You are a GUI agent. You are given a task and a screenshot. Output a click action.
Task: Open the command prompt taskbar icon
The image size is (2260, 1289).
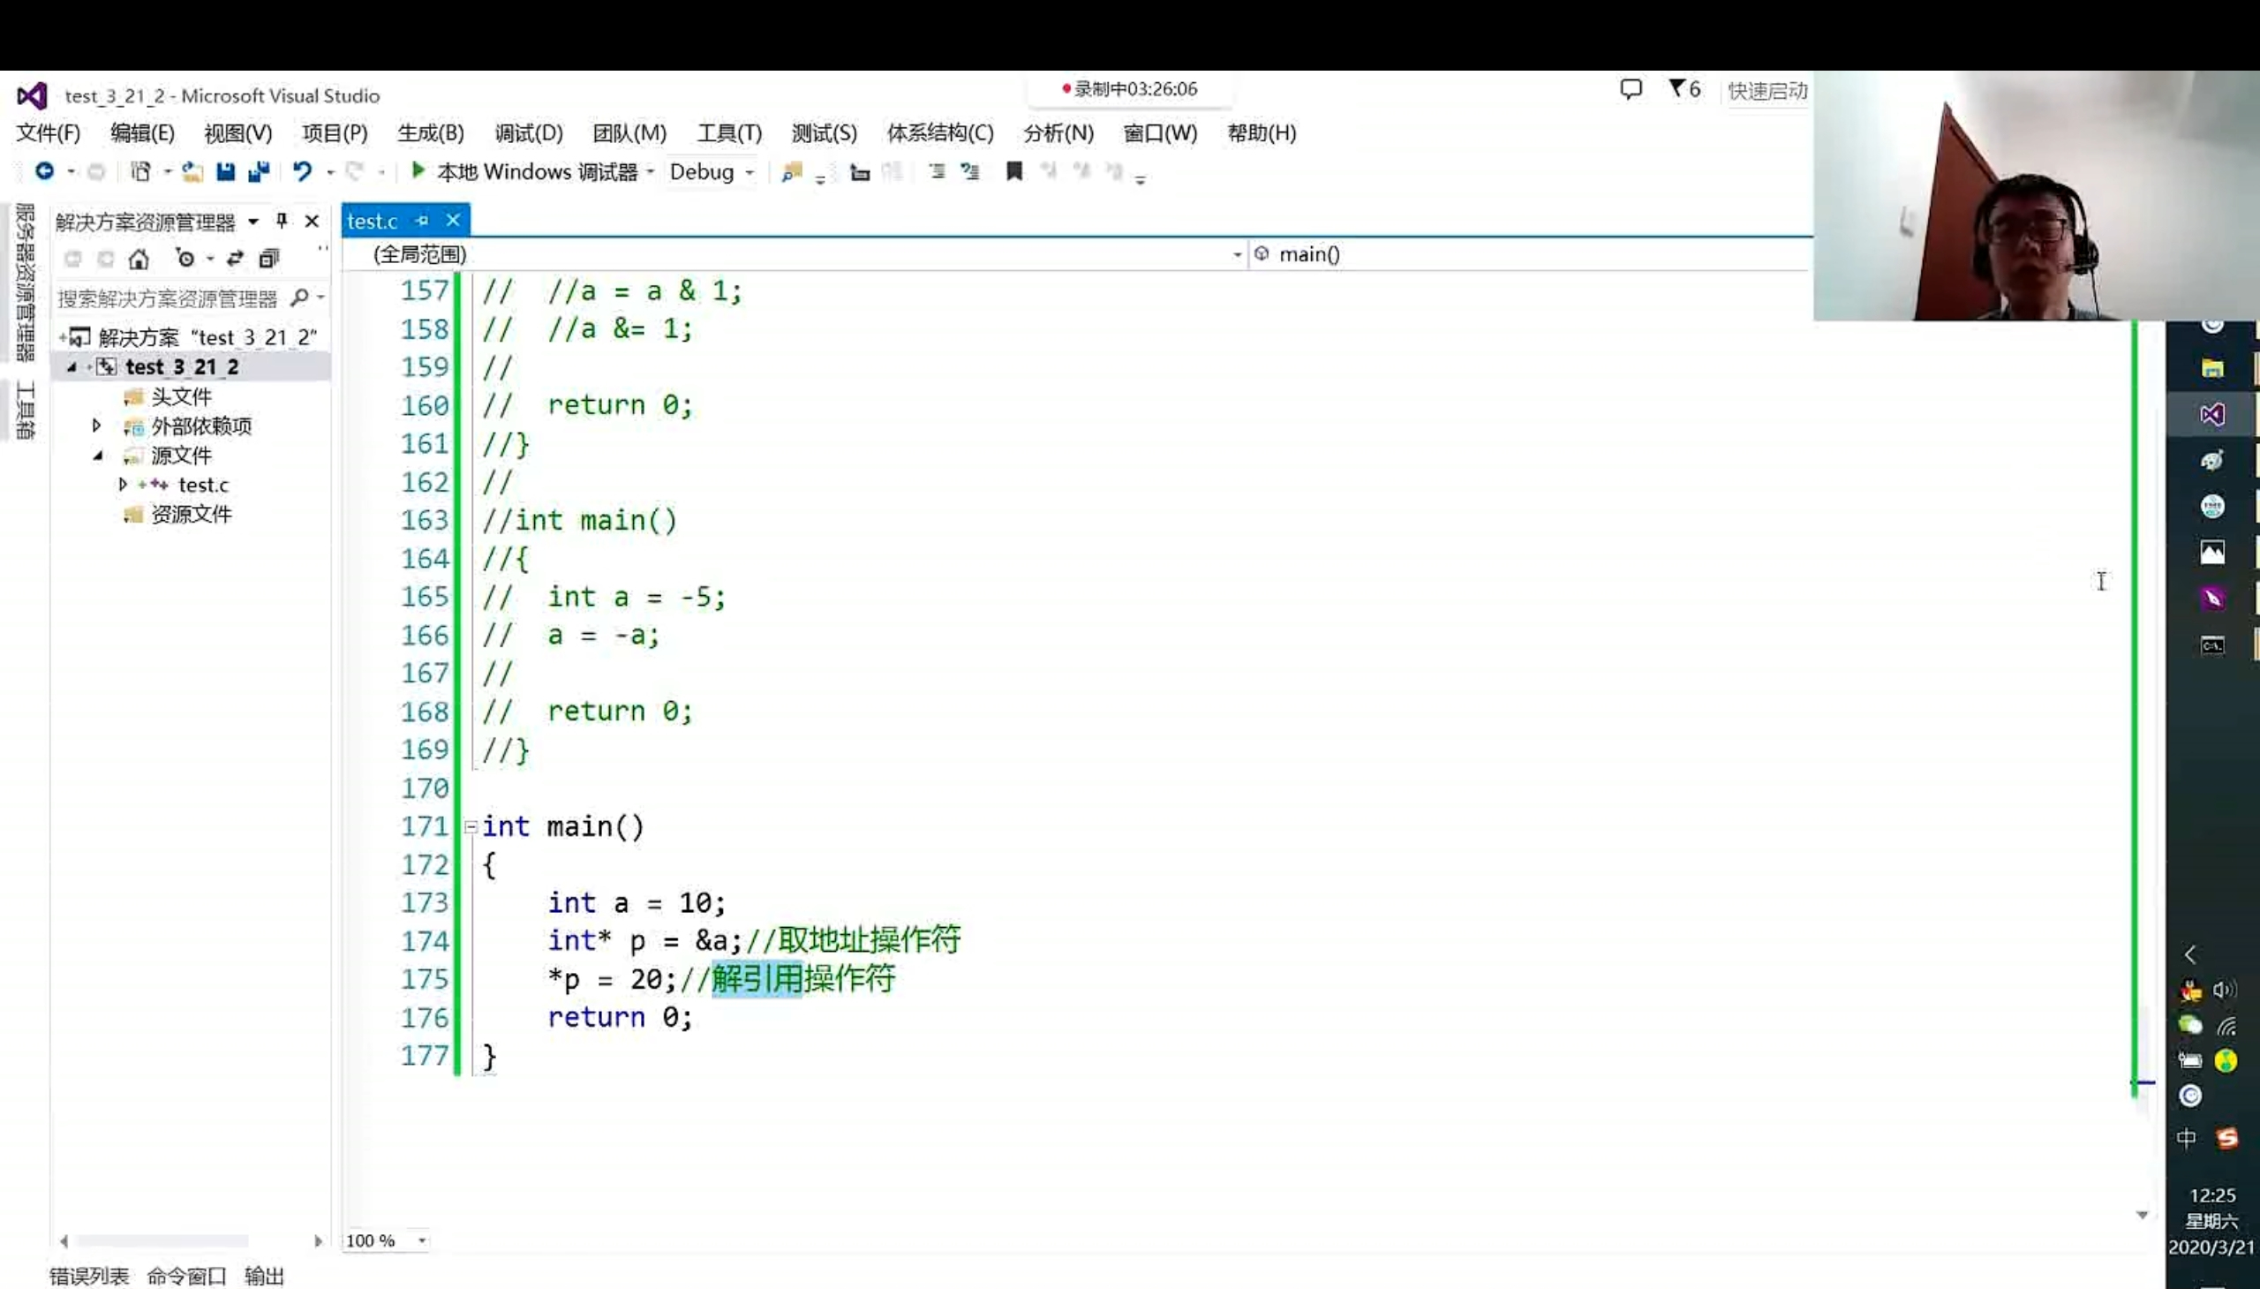[x=2211, y=644]
